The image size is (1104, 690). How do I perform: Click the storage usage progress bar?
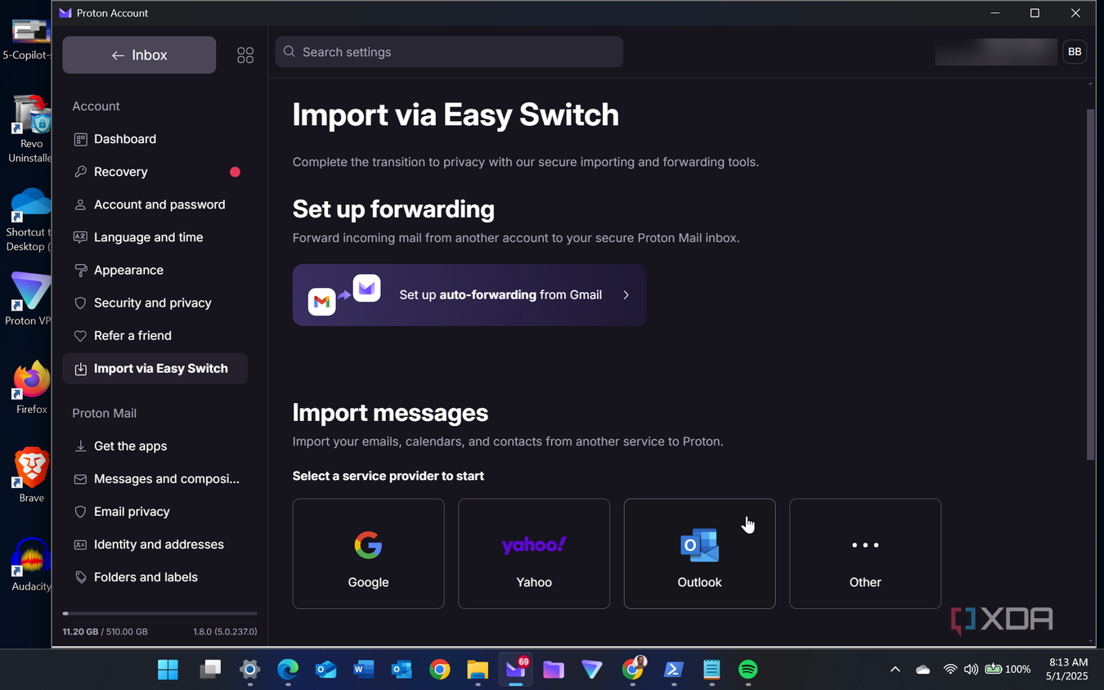[x=160, y=613]
